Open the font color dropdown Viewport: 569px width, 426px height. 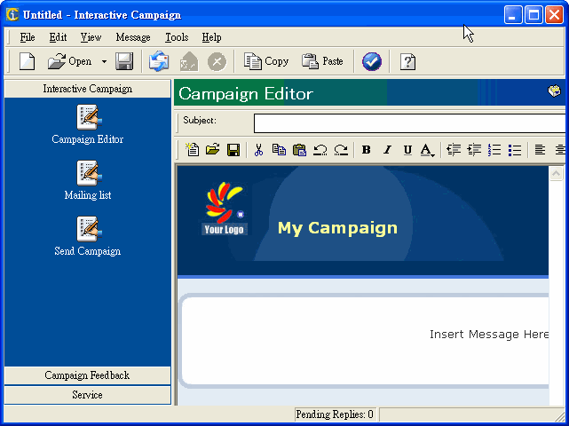tap(427, 150)
